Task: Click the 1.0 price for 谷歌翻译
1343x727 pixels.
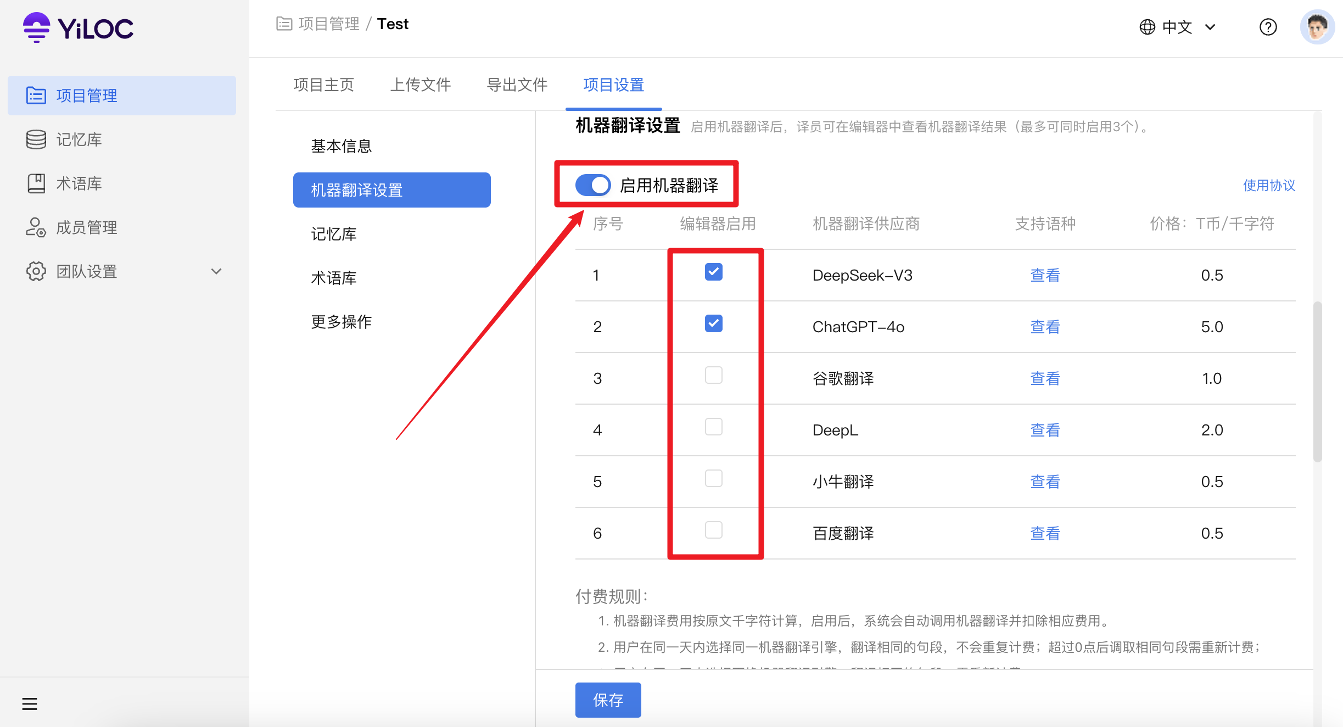Action: pos(1212,378)
